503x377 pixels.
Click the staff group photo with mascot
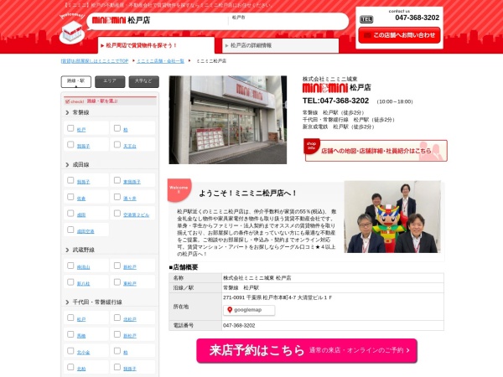392,217
